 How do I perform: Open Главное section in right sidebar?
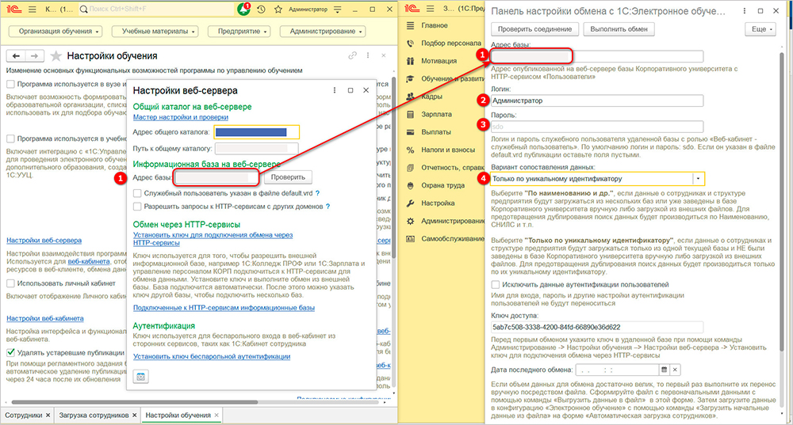pos(434,25)
